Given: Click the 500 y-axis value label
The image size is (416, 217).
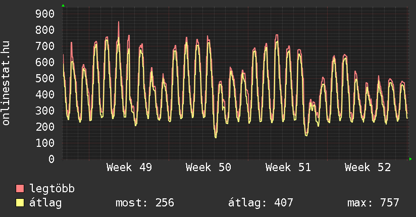Looking at the screenshot, I should coord(44,78).
